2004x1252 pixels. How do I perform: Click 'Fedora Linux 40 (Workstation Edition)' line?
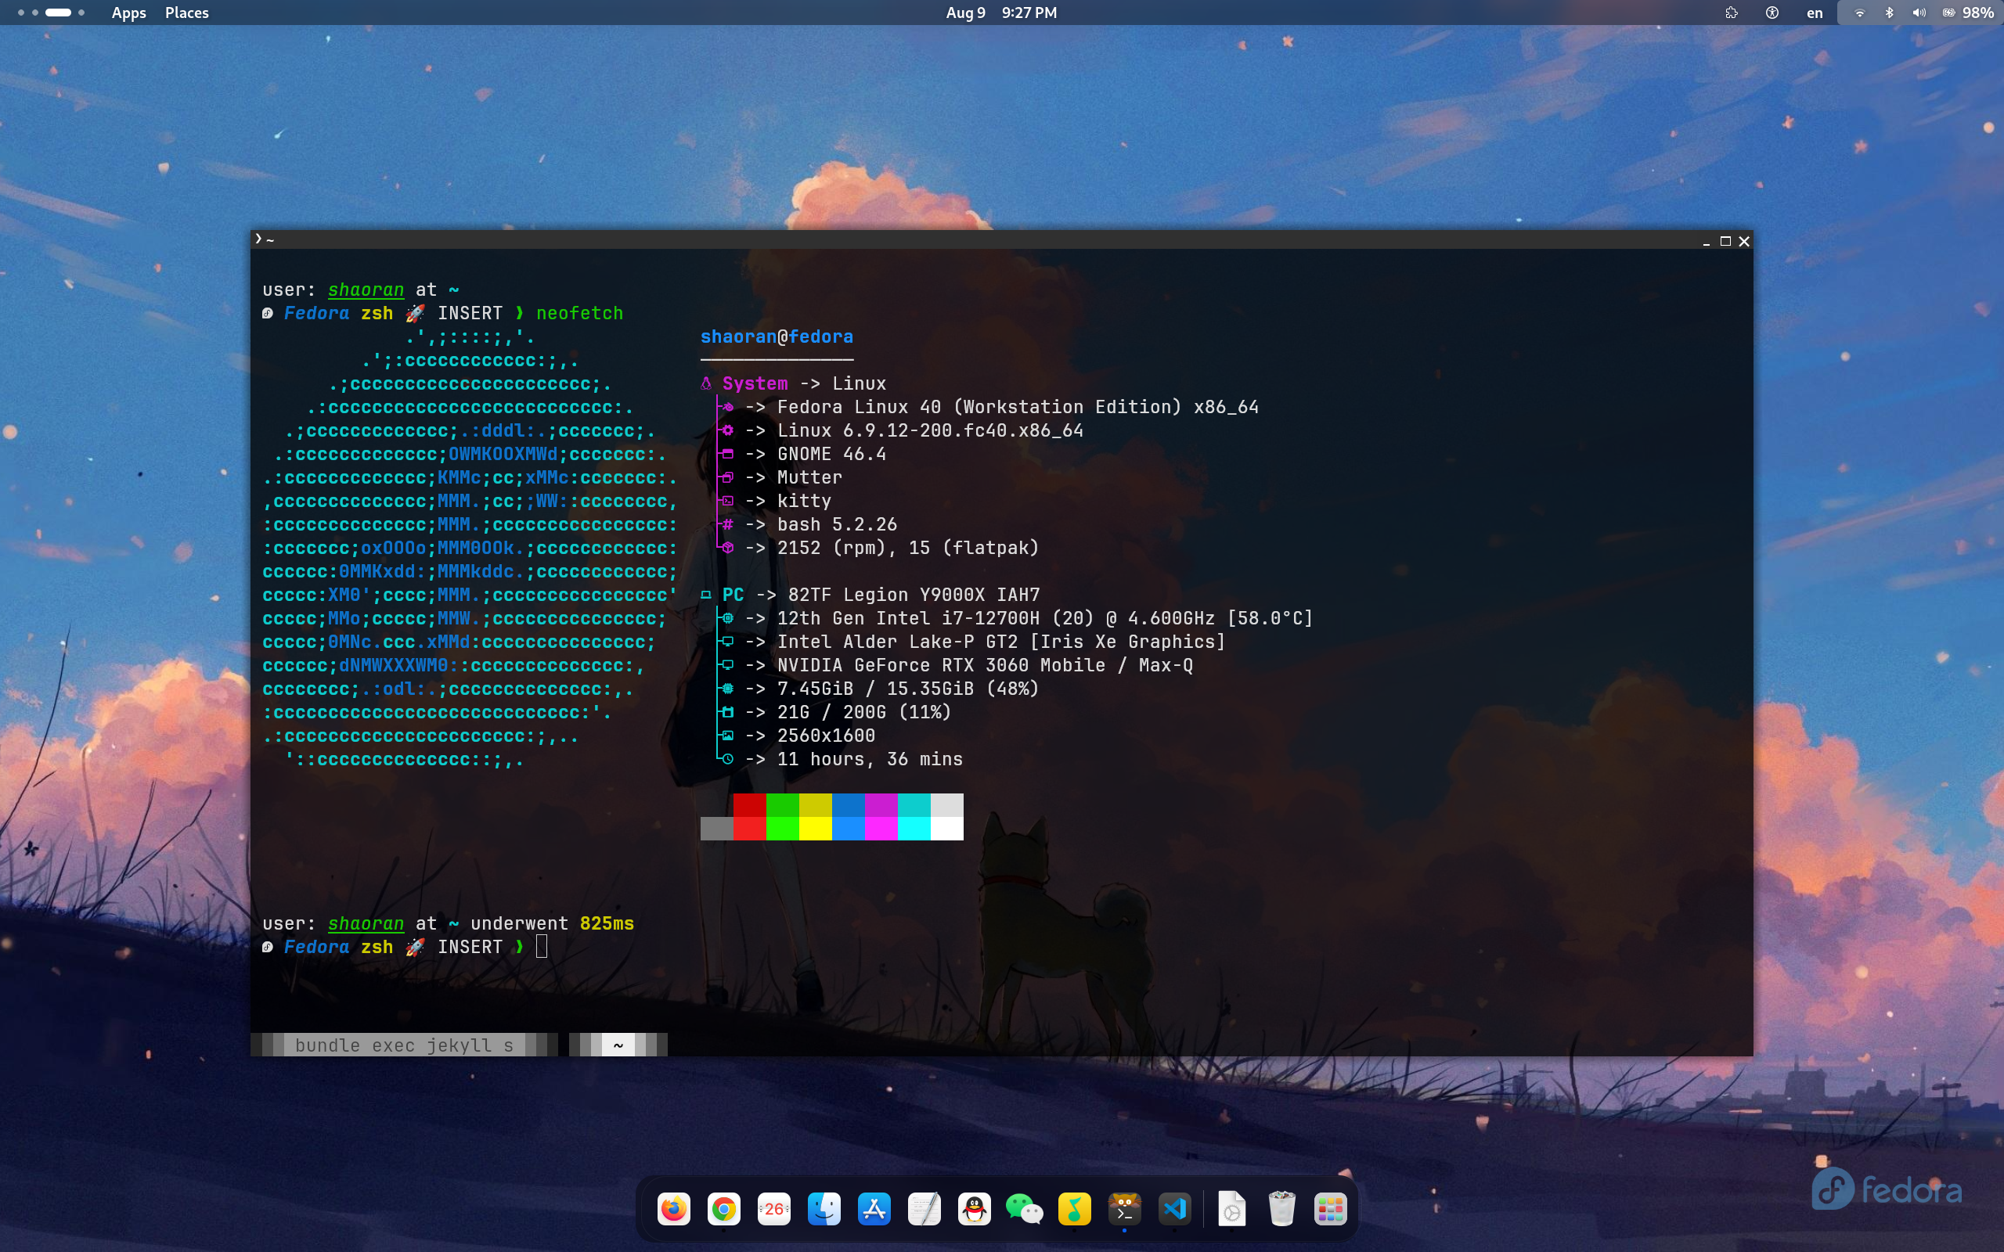pyautogui.click(x=1018, y=407)
